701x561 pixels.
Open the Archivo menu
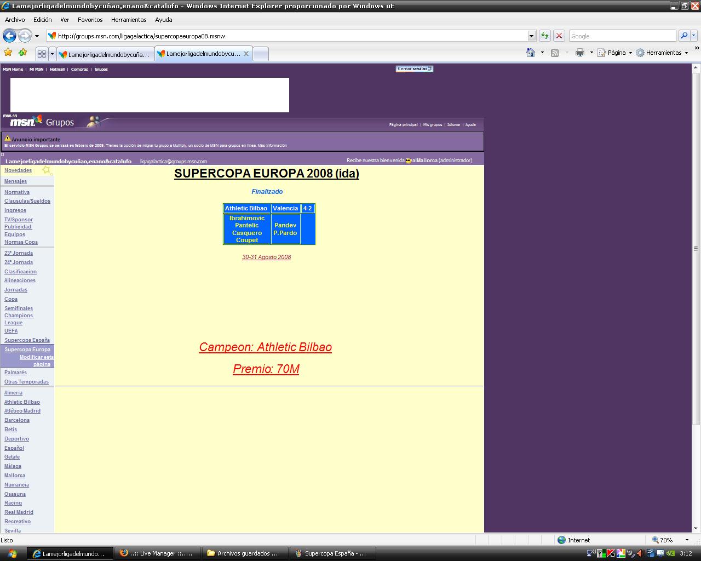(x=15, y=20)
